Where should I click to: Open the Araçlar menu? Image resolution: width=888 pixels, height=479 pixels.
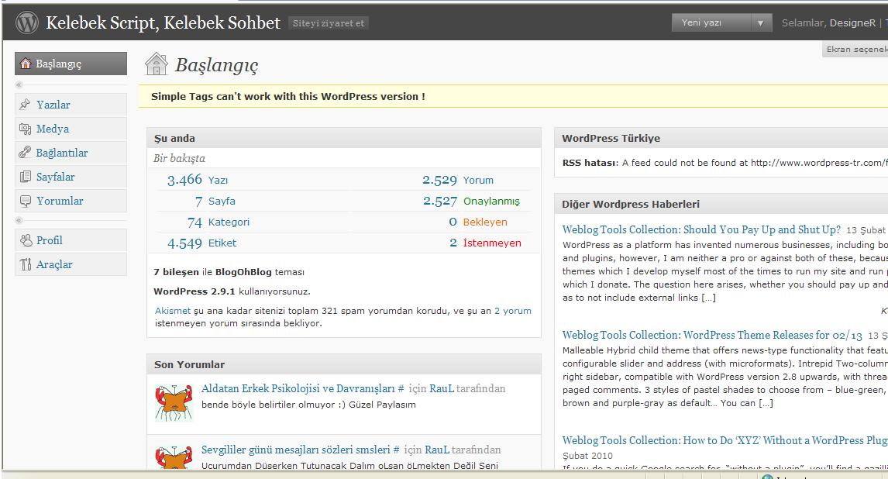(71, 264)
